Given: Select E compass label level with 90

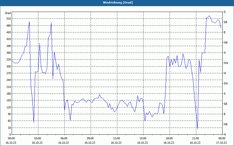Looking at the screenshot, I should pos(225,114).
